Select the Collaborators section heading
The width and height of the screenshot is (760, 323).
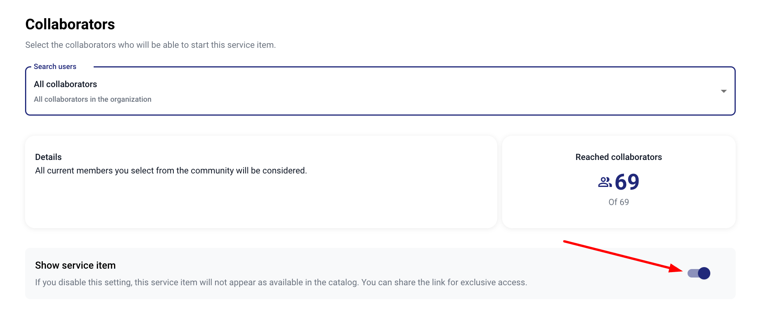70,24
